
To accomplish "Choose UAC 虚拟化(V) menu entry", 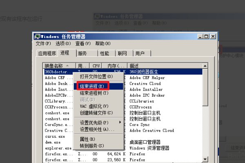I will coord(98,106).
